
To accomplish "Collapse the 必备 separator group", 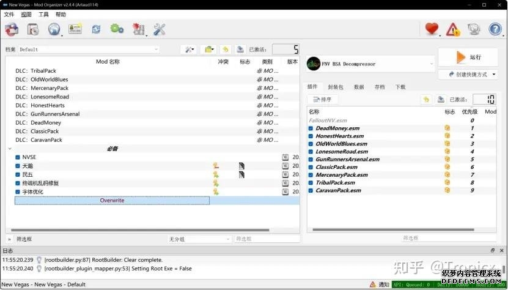I will (9, 149).
